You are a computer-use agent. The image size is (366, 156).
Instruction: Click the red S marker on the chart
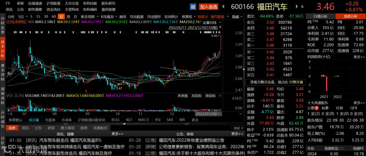pyautogui.click(x=86, y=91)
